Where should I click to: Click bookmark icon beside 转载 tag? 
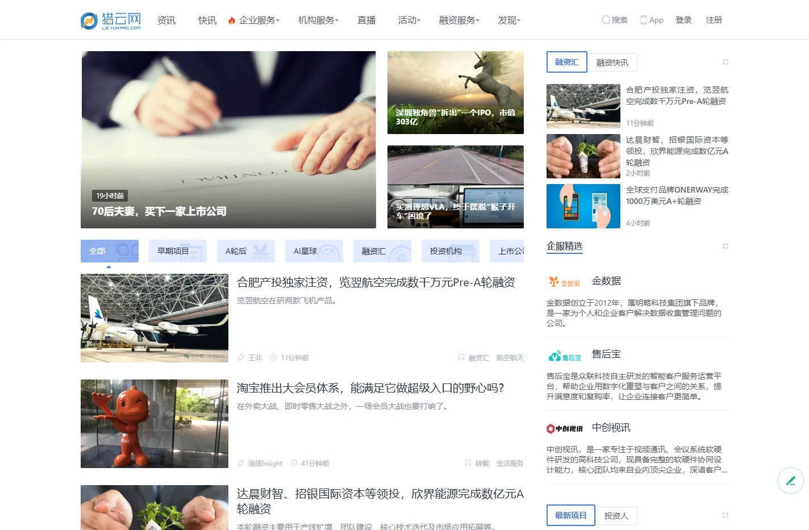click(x=468, y=463)
